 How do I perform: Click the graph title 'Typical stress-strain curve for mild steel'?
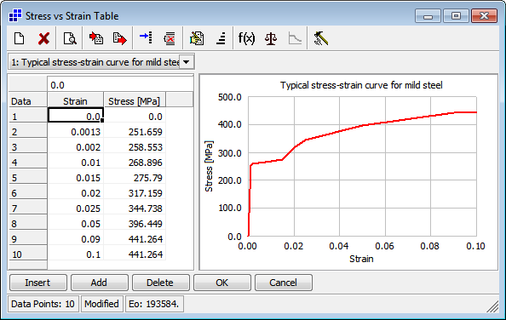(361, 85)
